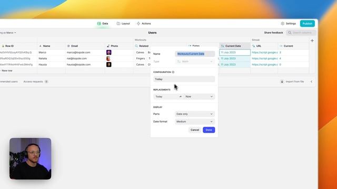This screenshot has height=189, width=337.
Task: Add a New row to the table
Action: pyautogui.click(x=7, y=70)
